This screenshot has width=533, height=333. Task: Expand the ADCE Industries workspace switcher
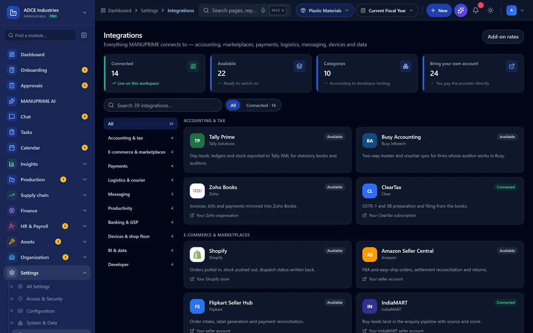[85, 13]
